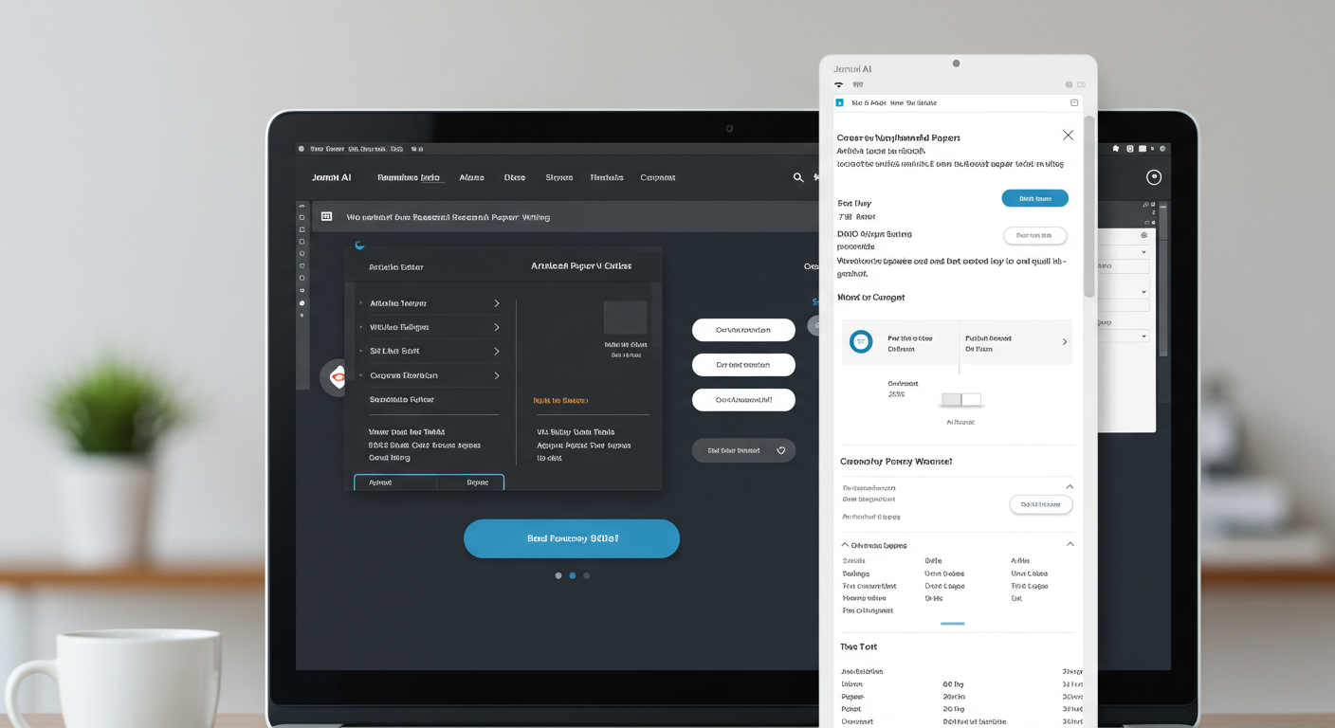Collapse the section with the upper-right caret in mobile panel
This screenshot has height=728, width=1335.
1070,487
